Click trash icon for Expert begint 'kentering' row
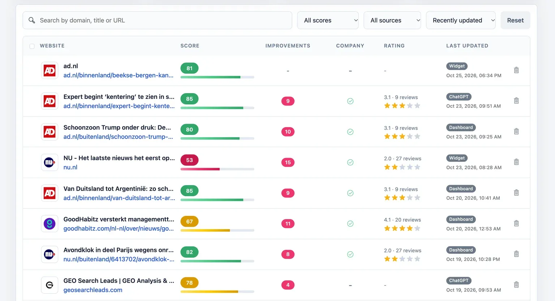The width and height of the screenshot is (555, 301). click(516, 101)
